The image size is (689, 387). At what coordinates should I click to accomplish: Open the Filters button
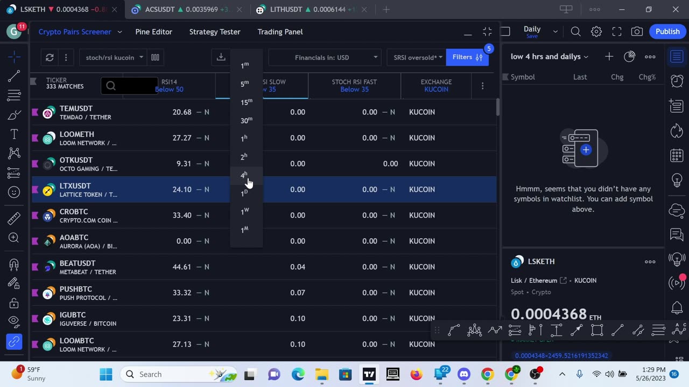[467, 58]
